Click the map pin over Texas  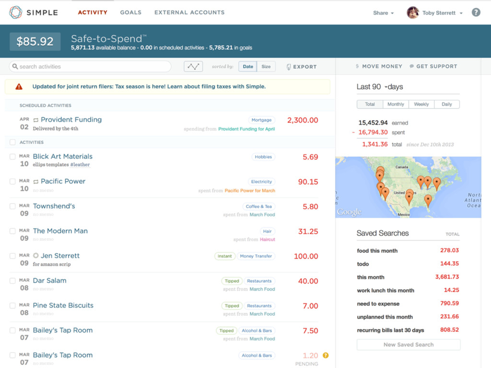[x=409, y=198]
